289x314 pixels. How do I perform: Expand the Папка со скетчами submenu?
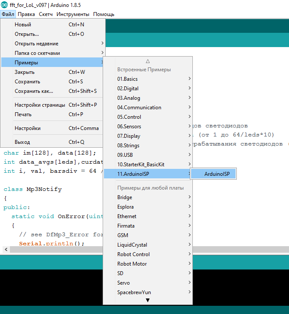tap(38, 53)
